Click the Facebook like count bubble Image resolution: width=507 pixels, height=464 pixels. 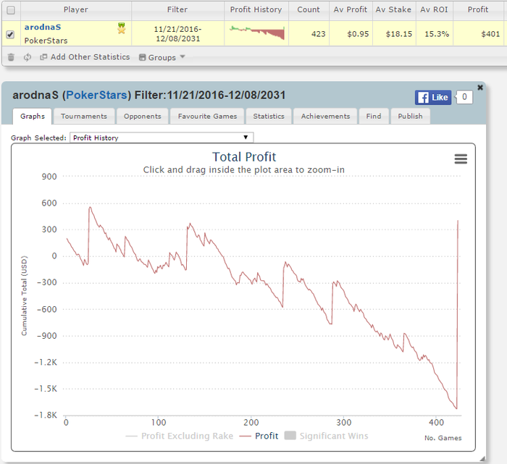click(464, 97)
